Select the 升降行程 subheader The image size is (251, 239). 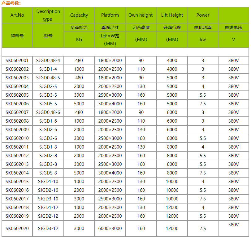[x=172, y=27]
